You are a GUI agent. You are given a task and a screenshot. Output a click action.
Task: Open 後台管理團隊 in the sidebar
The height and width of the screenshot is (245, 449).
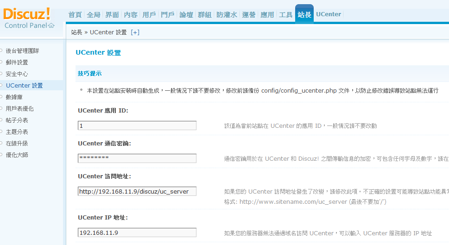click(x=22, y=51)
